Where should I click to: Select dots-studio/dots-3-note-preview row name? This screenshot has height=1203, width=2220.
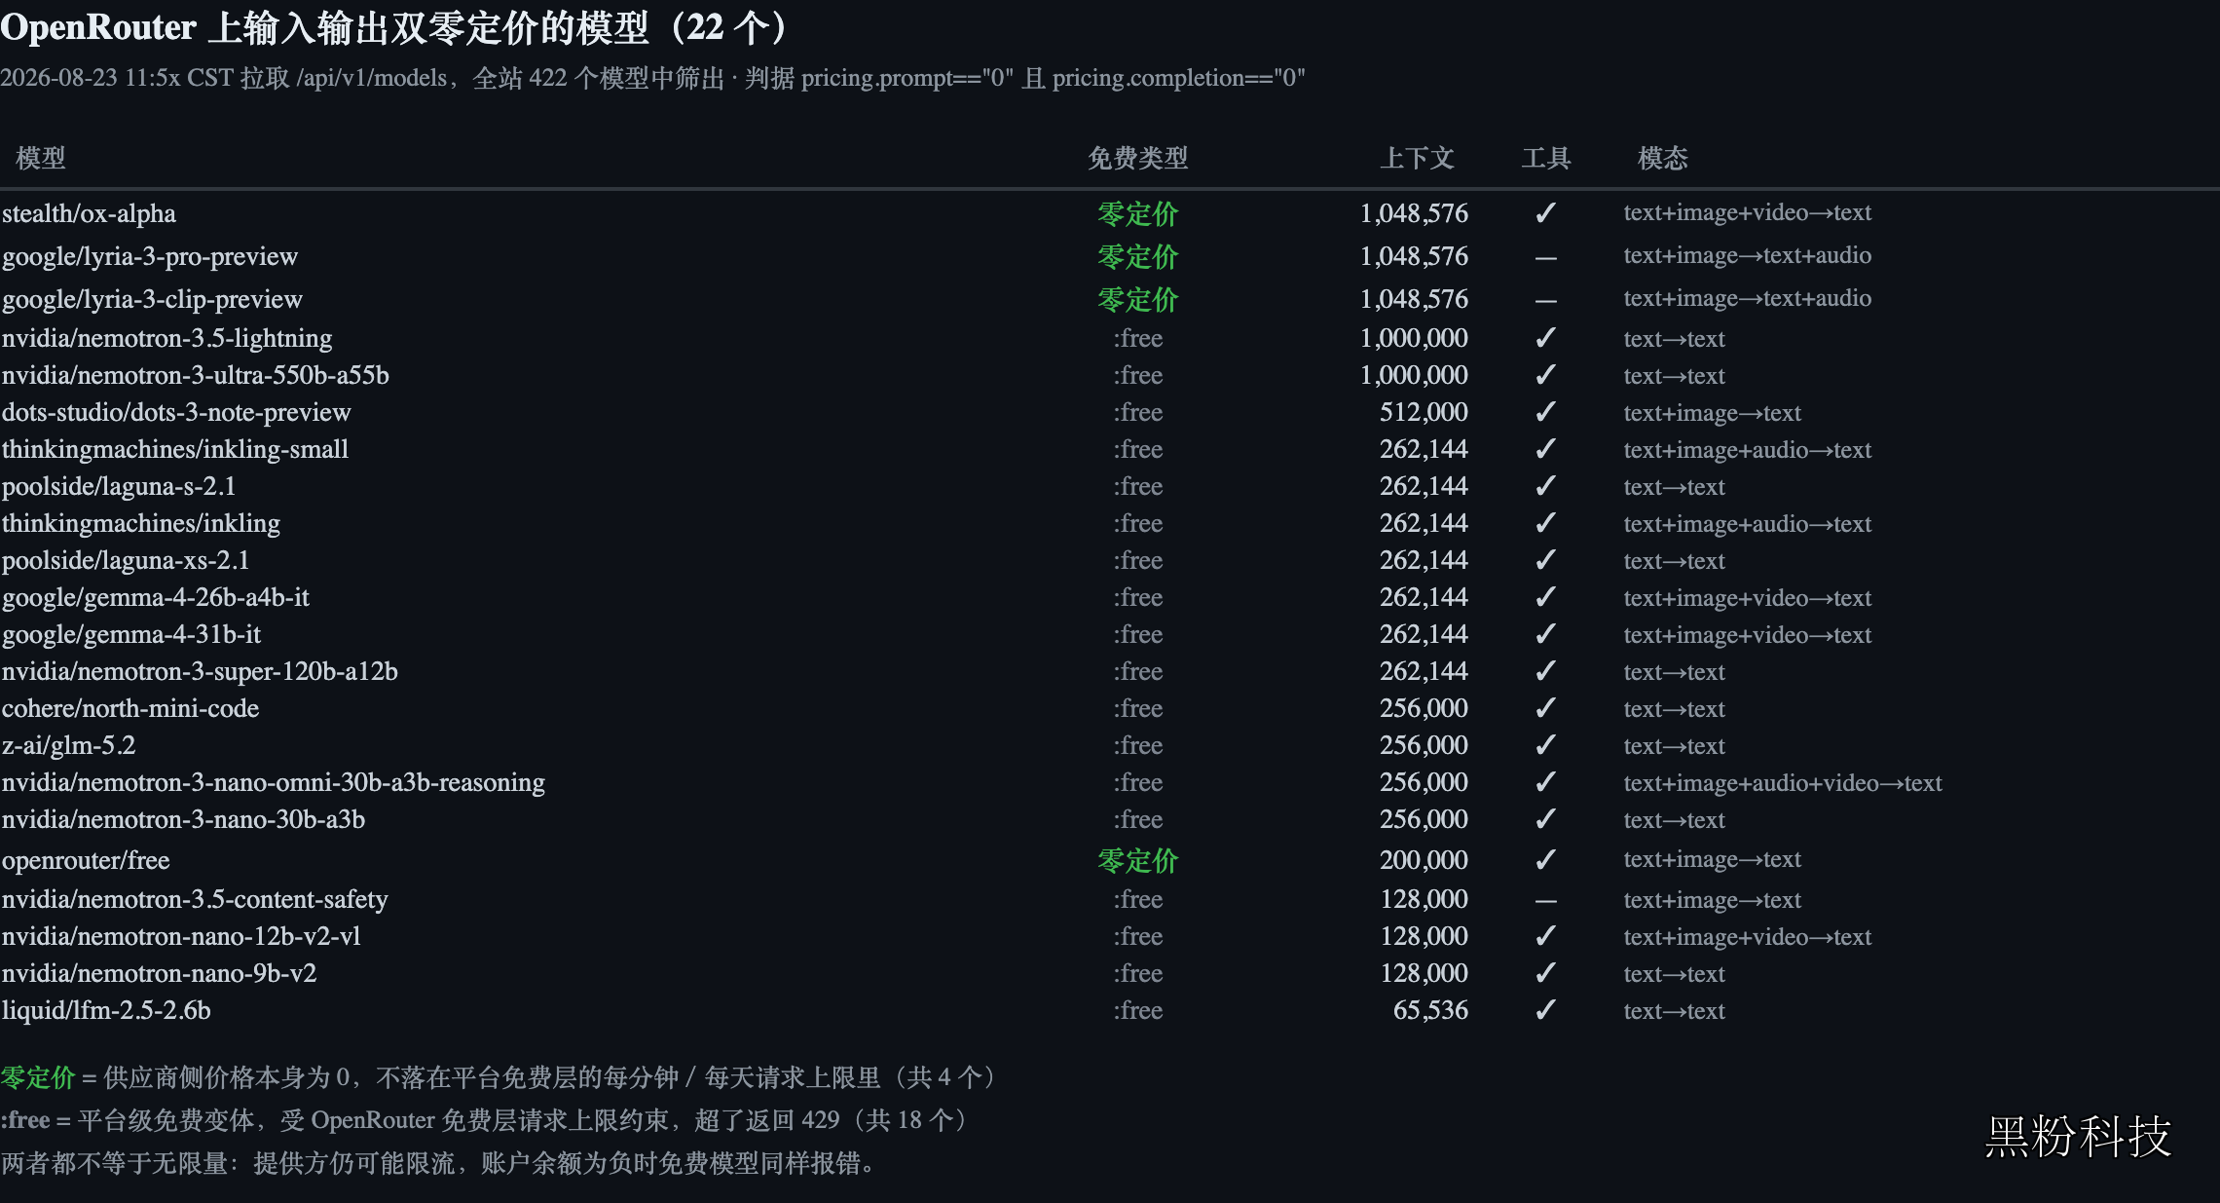tap(176, 412)
